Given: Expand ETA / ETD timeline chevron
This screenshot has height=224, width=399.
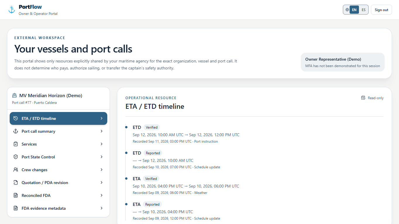Looking at the screenshot, I should click(101, 118).
